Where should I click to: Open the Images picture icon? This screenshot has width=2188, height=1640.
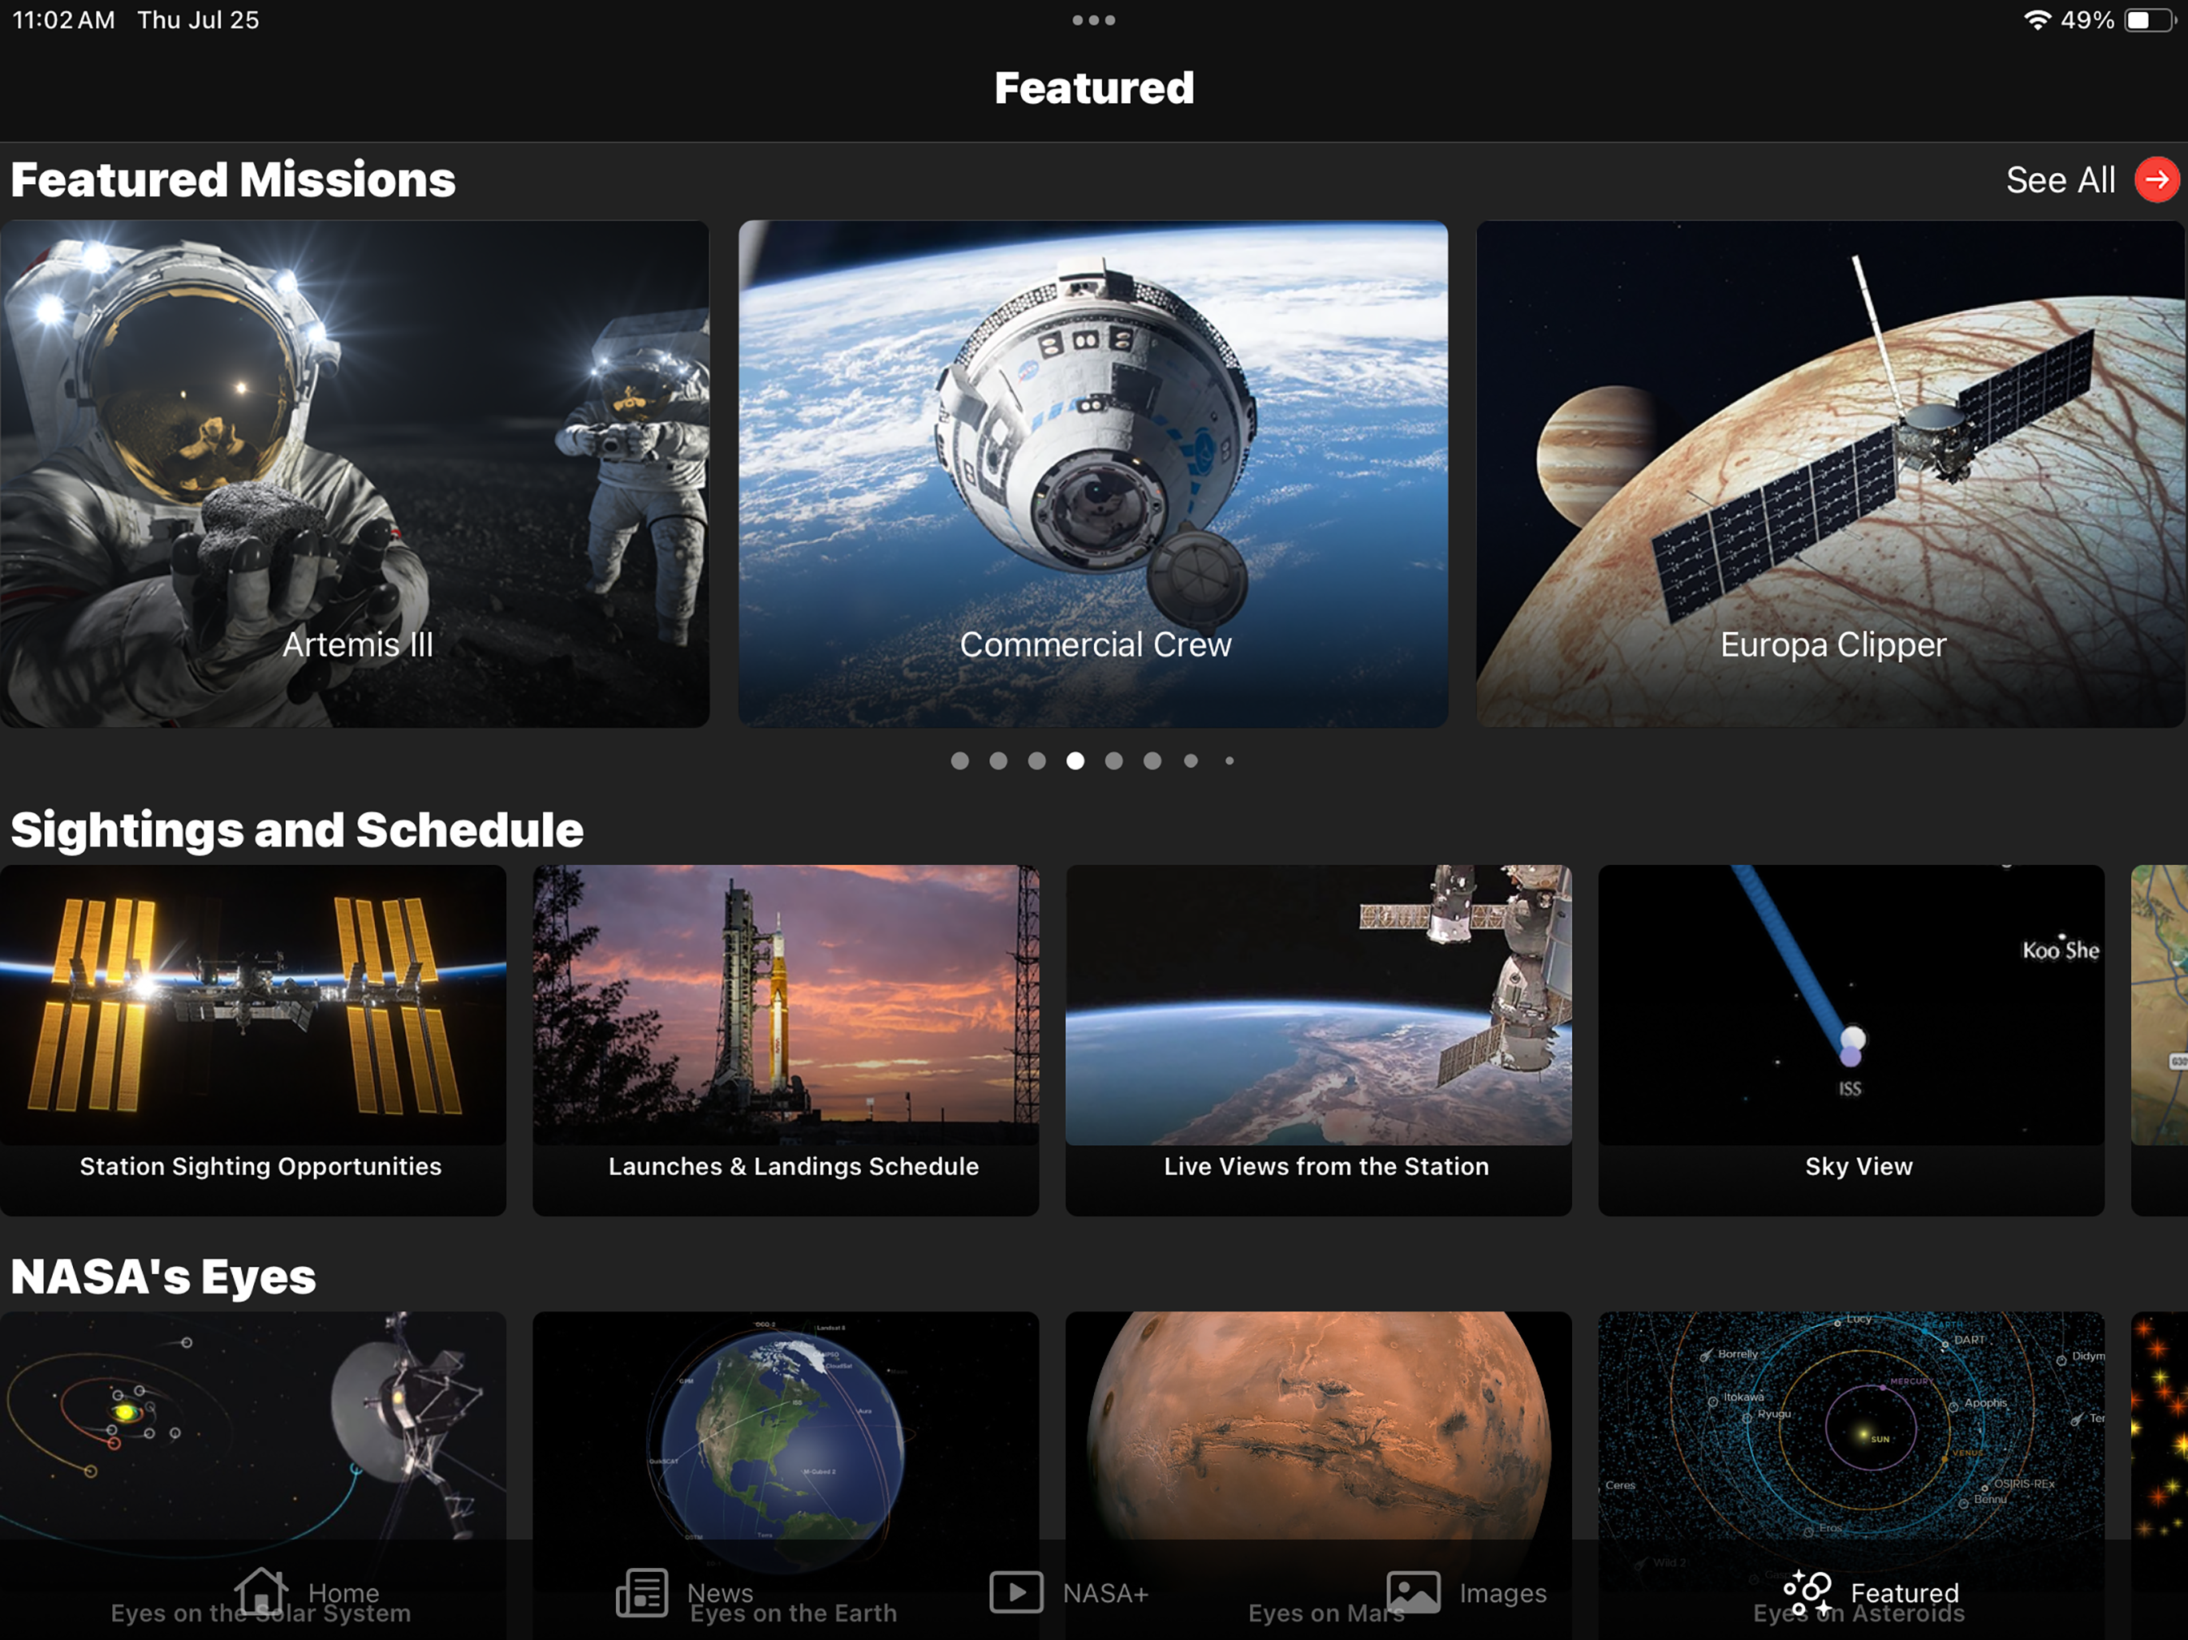pos(1413,1591)
